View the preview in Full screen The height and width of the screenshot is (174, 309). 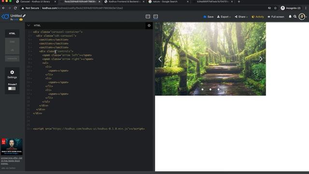pos(276,17)
